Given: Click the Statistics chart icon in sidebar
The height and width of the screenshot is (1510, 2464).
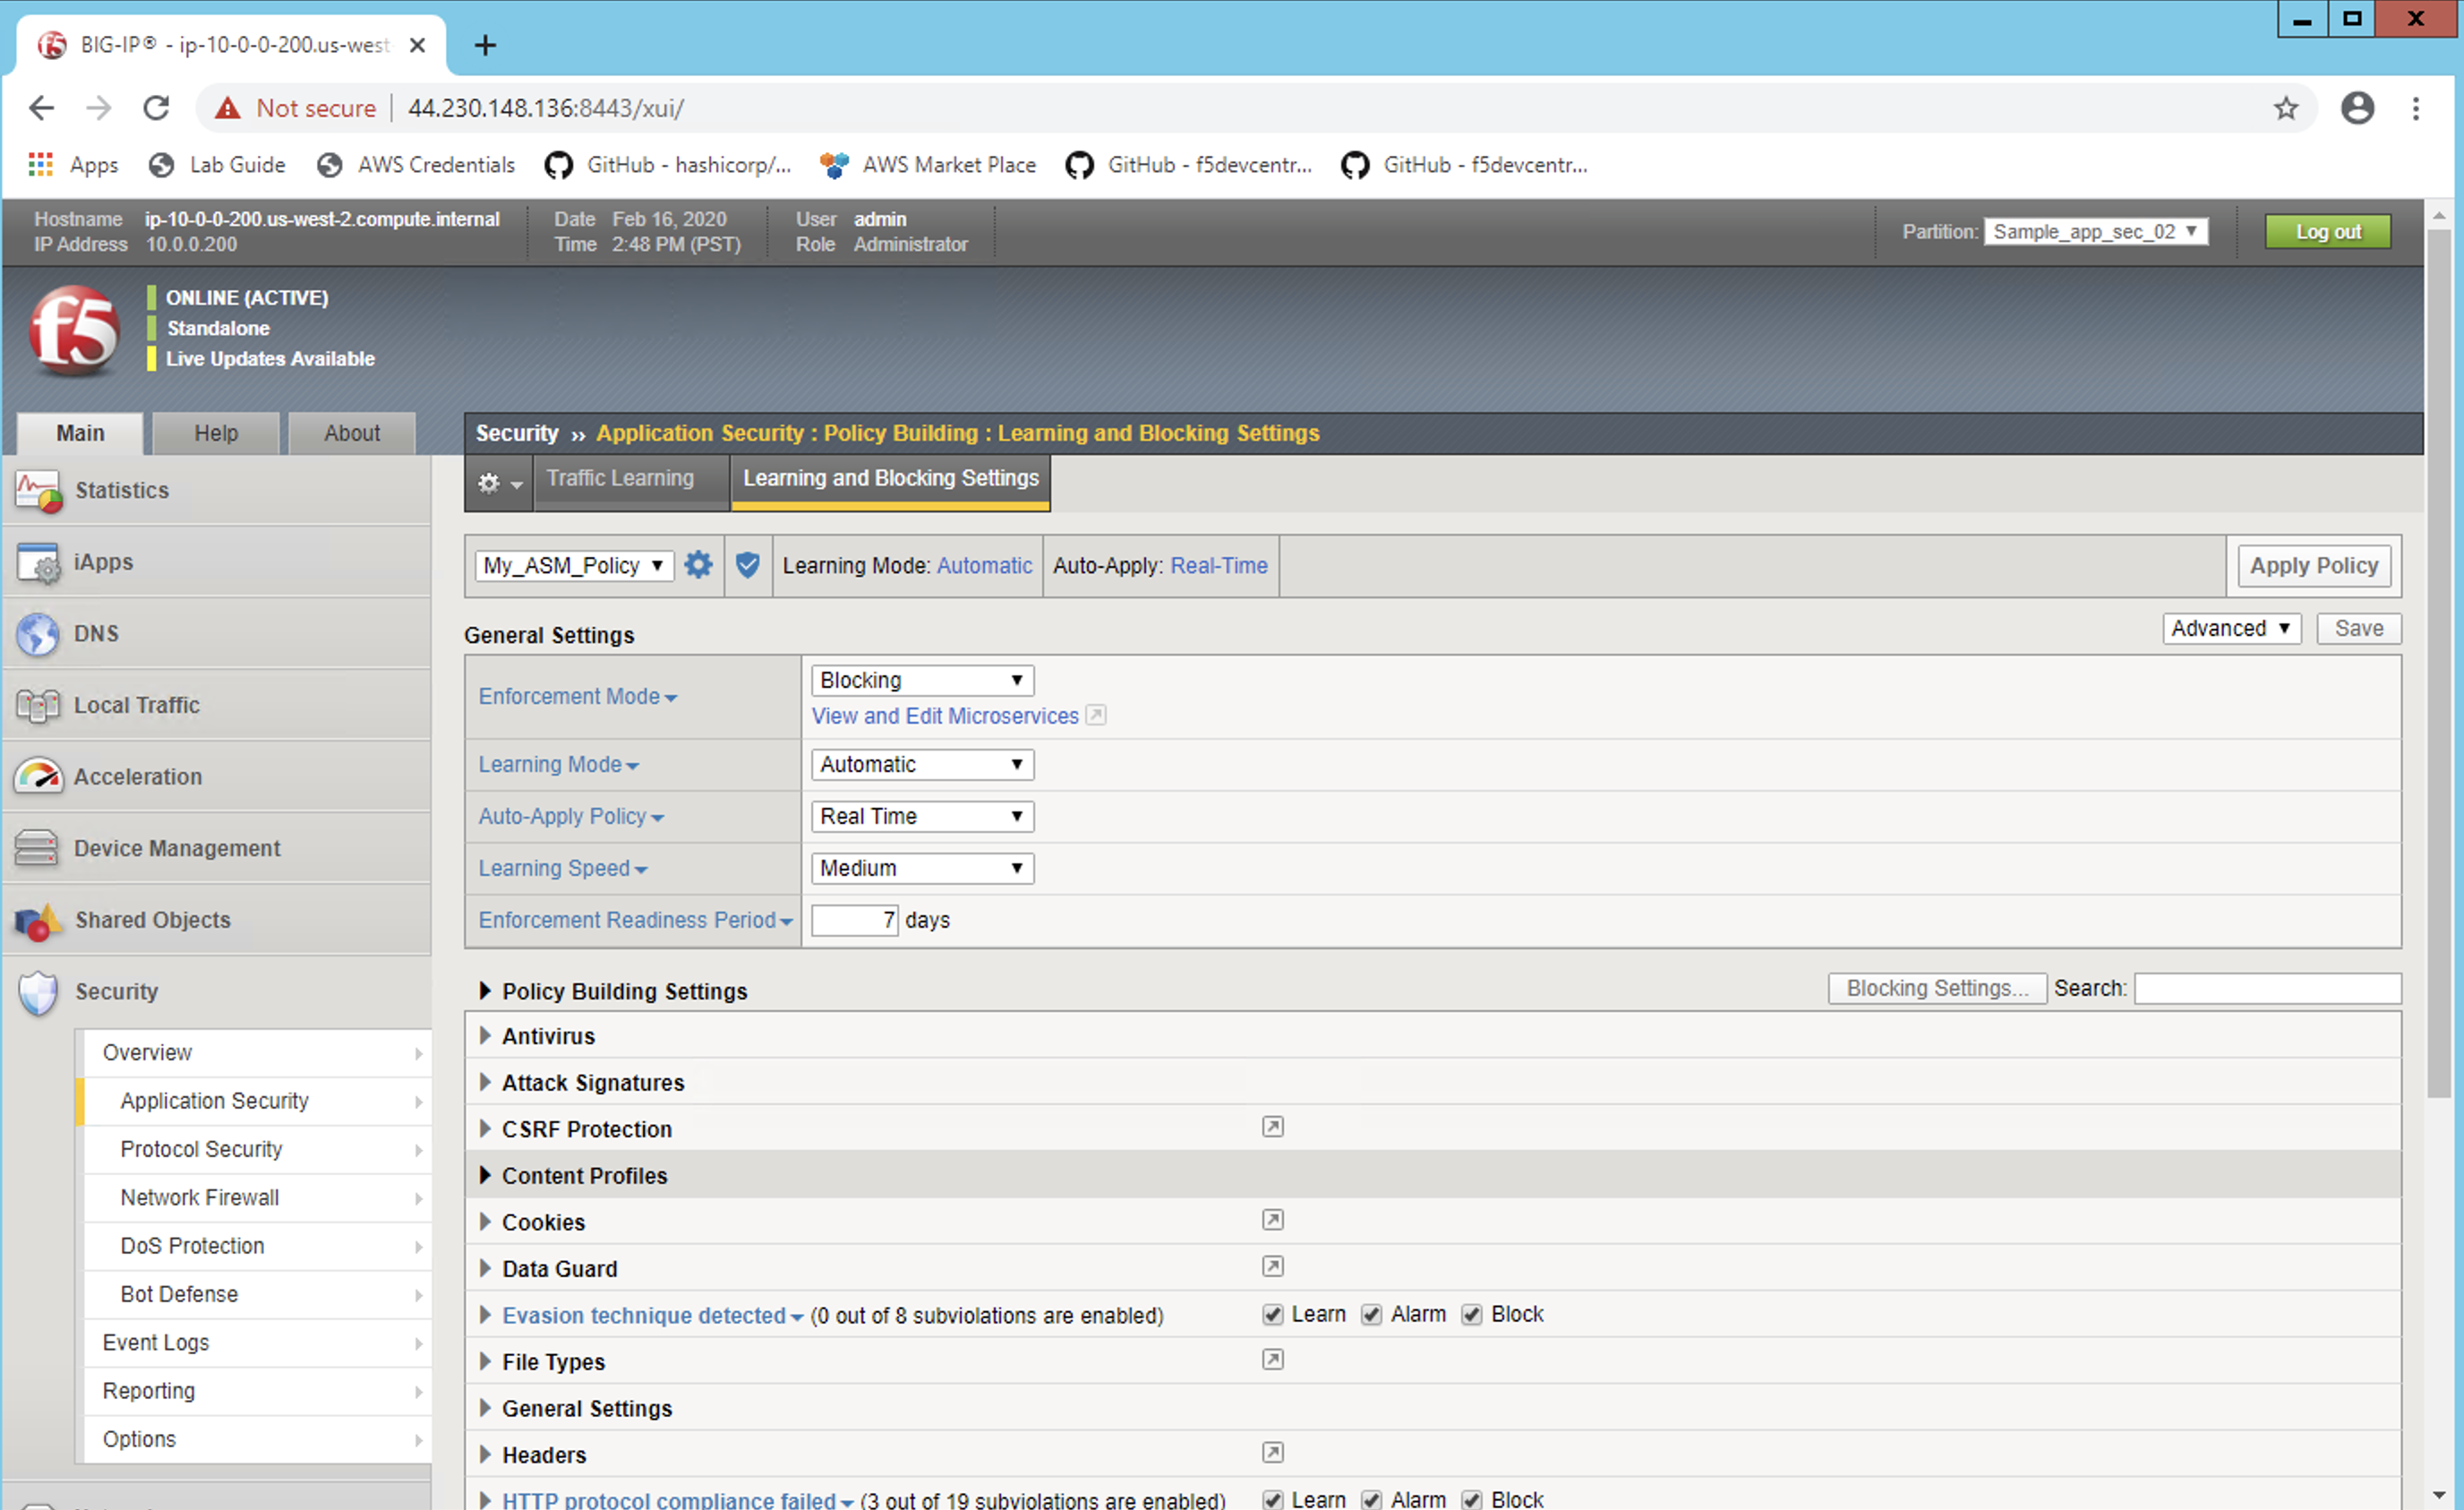Looking at the screenshot, I should click(x=38, y=491).
